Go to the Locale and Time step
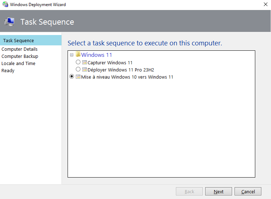This screenshot has height=199, width=271. point(18,64)
